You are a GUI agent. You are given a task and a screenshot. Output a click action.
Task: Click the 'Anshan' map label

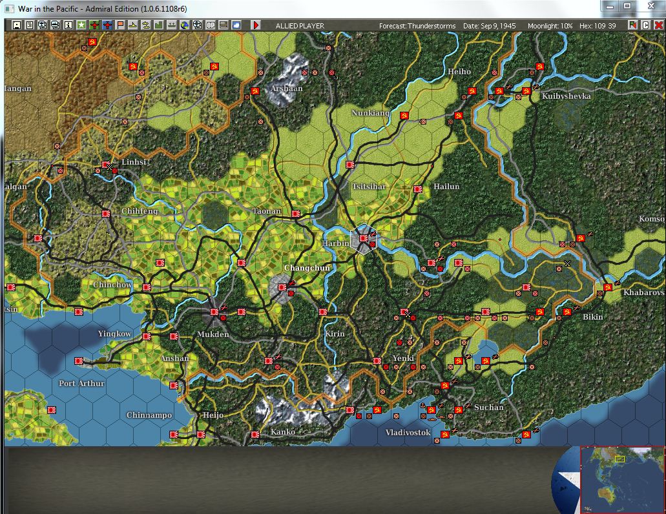coord(174,358)
